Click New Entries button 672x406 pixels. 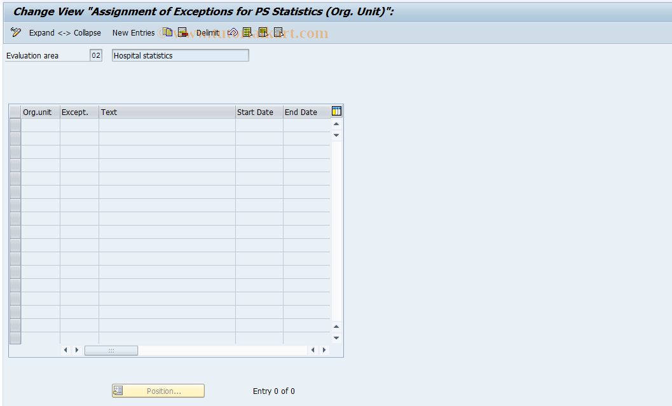click(134, 32)
